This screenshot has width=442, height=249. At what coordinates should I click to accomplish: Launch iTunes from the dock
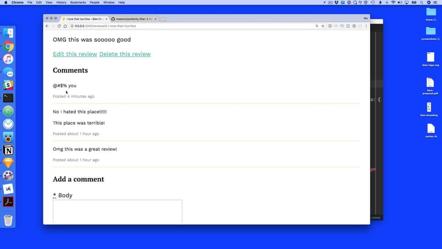[x=9, y=59]
